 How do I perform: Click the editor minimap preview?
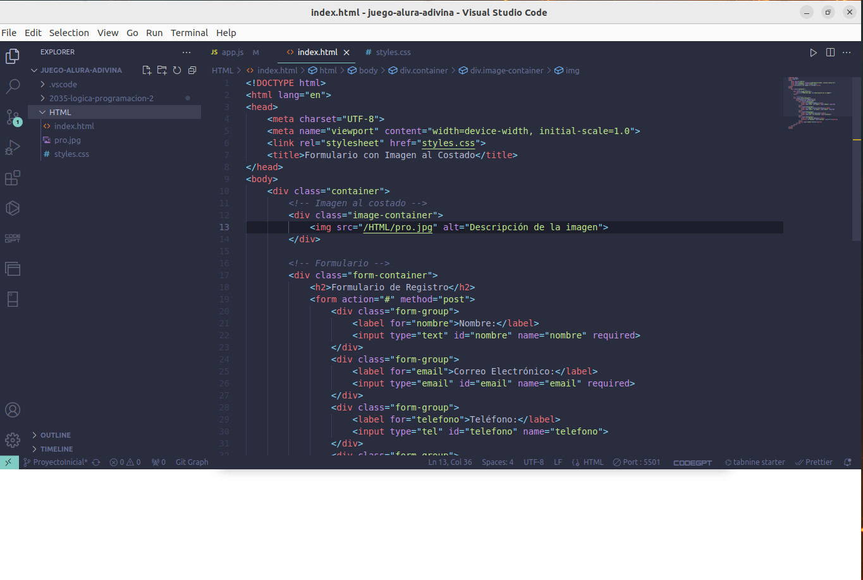click(x=817, y=102)
